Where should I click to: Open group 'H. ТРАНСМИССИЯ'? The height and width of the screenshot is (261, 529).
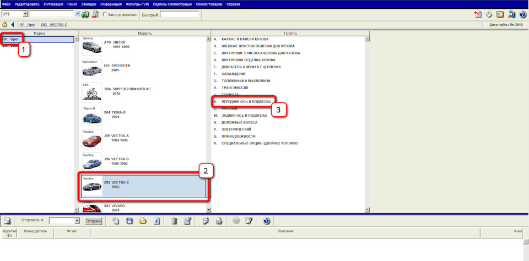(x=231, y=88)
